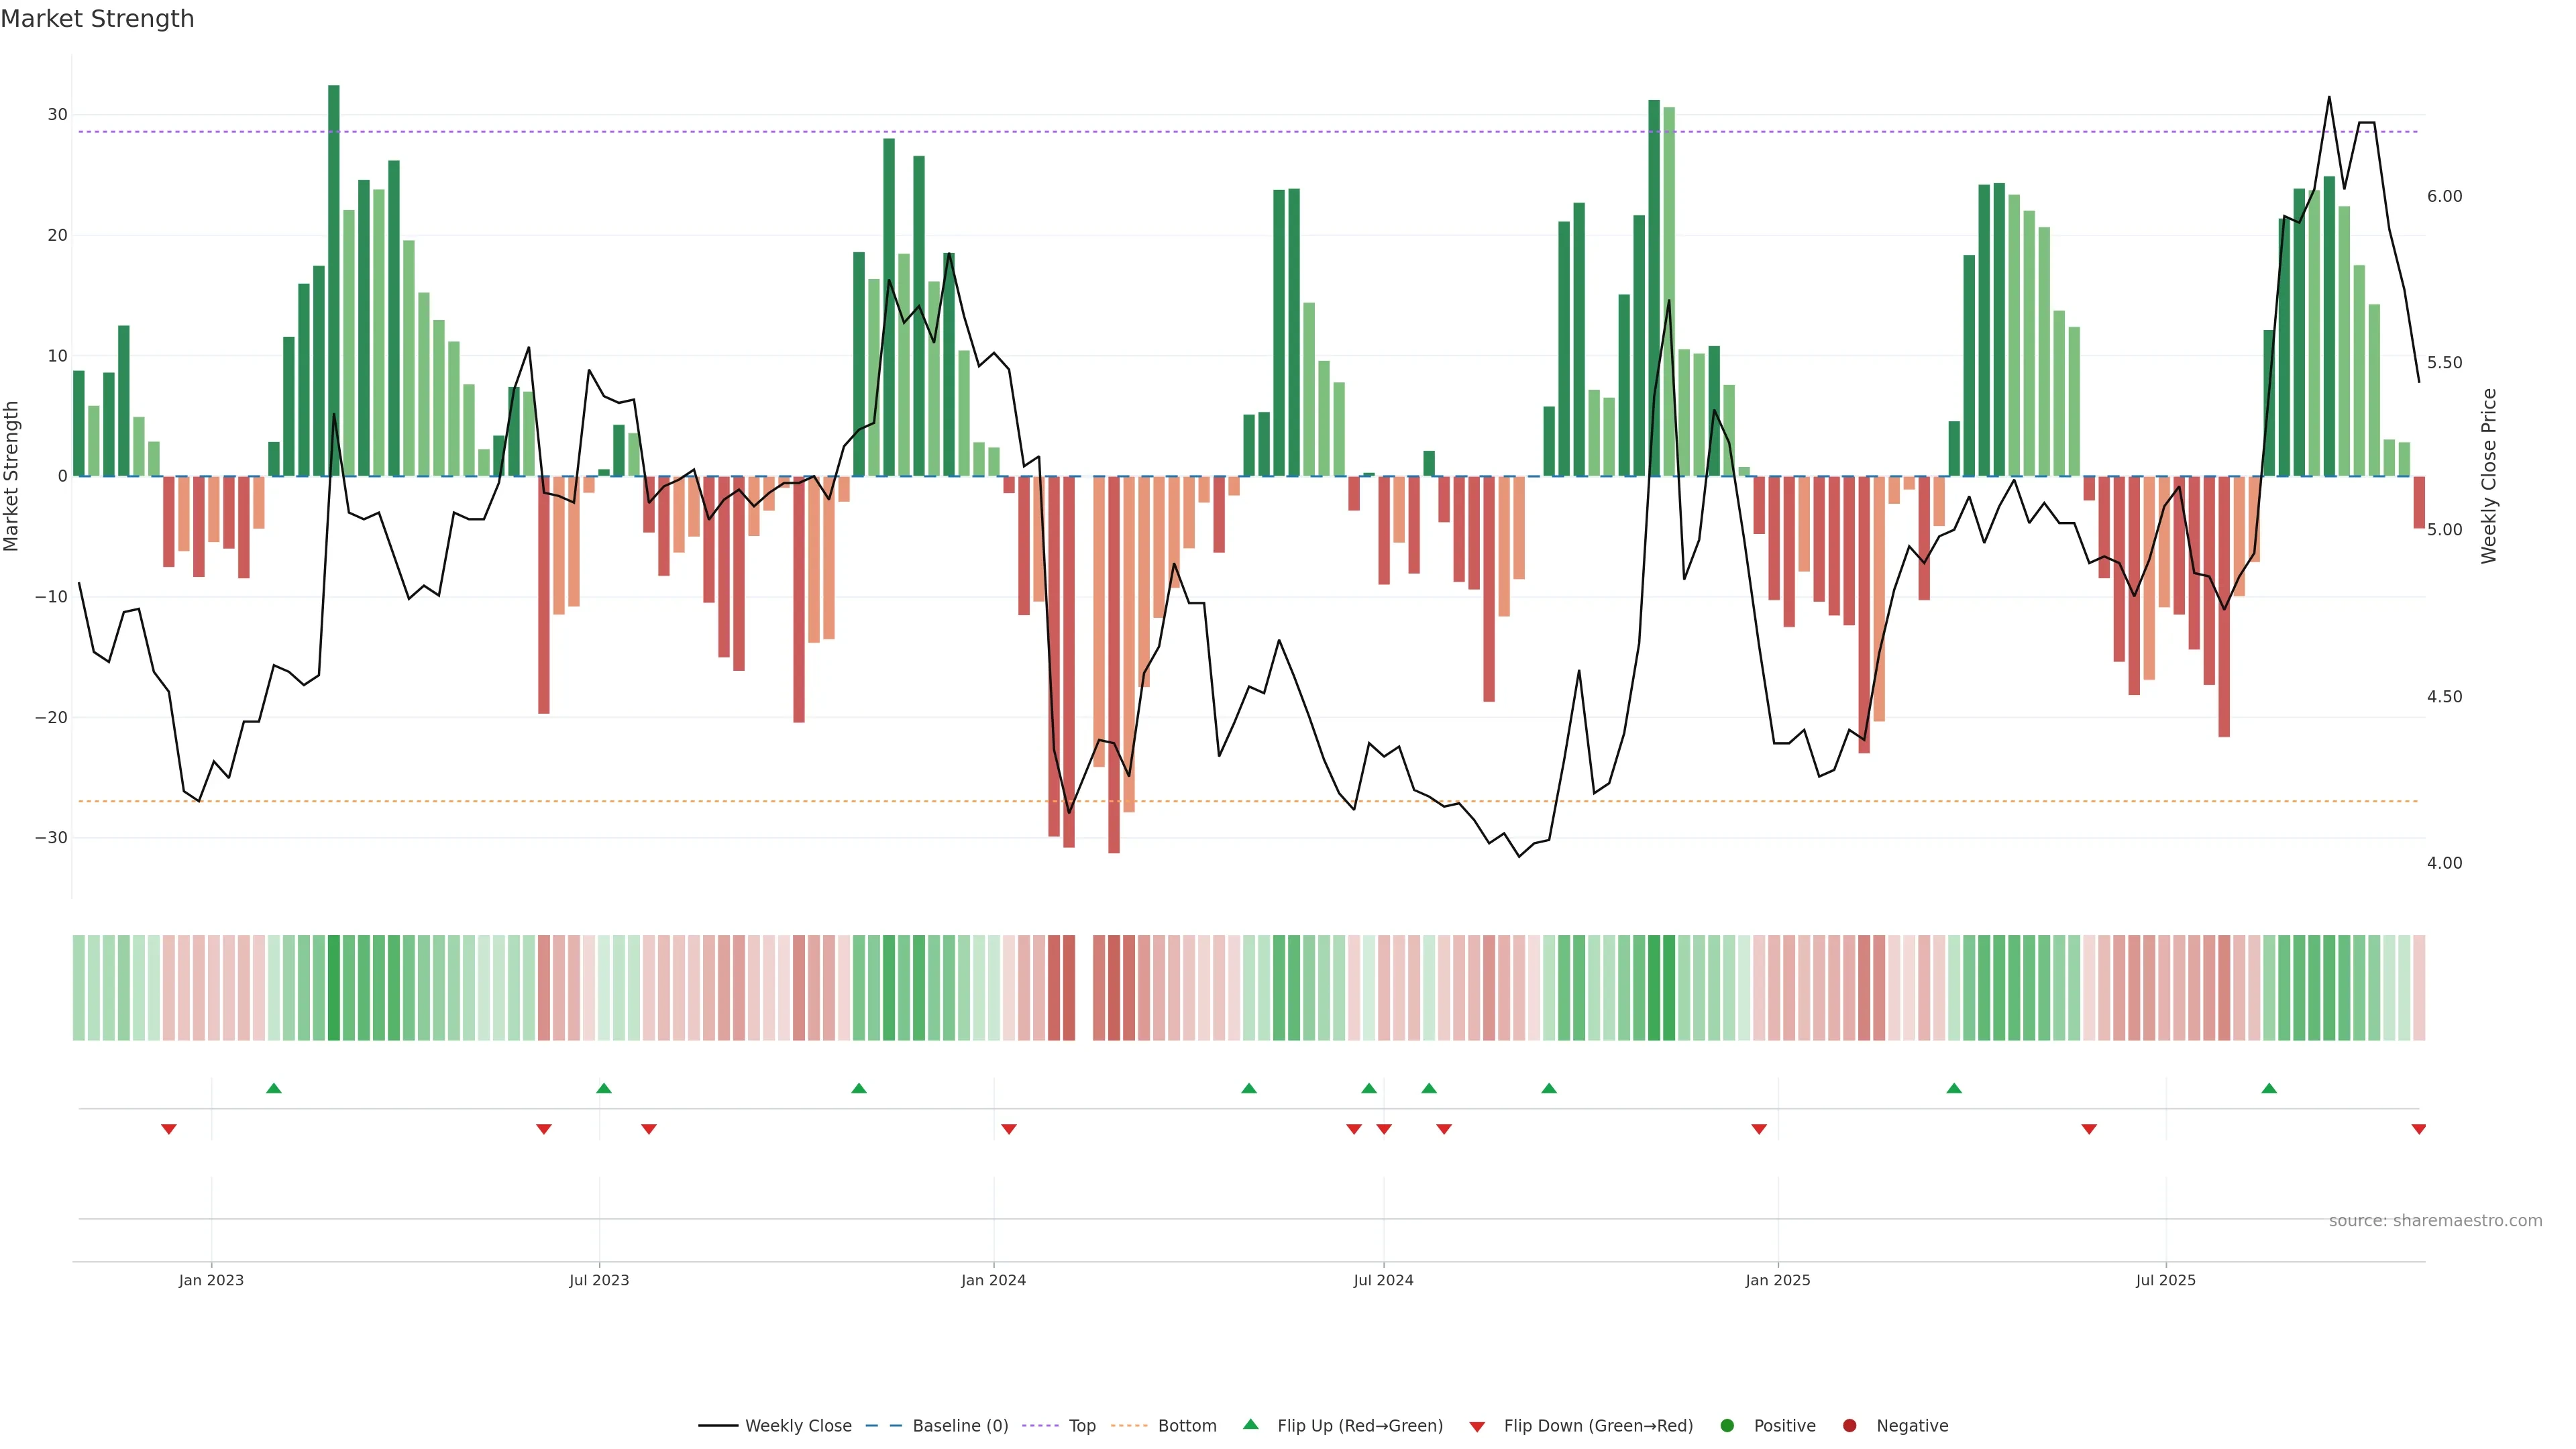Click the Jan 2023 x-axis label
Image resolution: width=2576 pixels, height=1449 pixels.
pos(211,1280)
